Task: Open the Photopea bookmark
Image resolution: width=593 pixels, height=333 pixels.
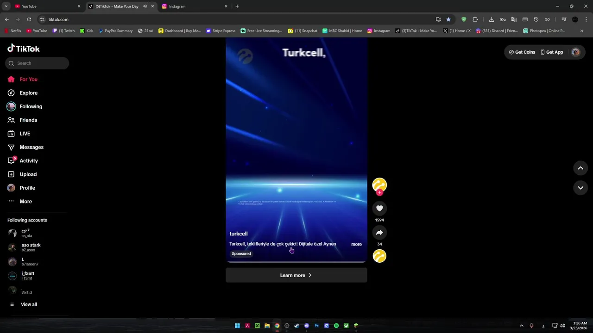Action: [545, 31]
